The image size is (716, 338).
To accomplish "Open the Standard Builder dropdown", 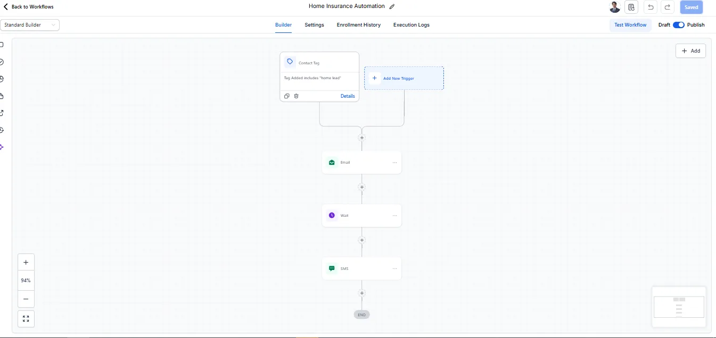I will coord(29,24).
